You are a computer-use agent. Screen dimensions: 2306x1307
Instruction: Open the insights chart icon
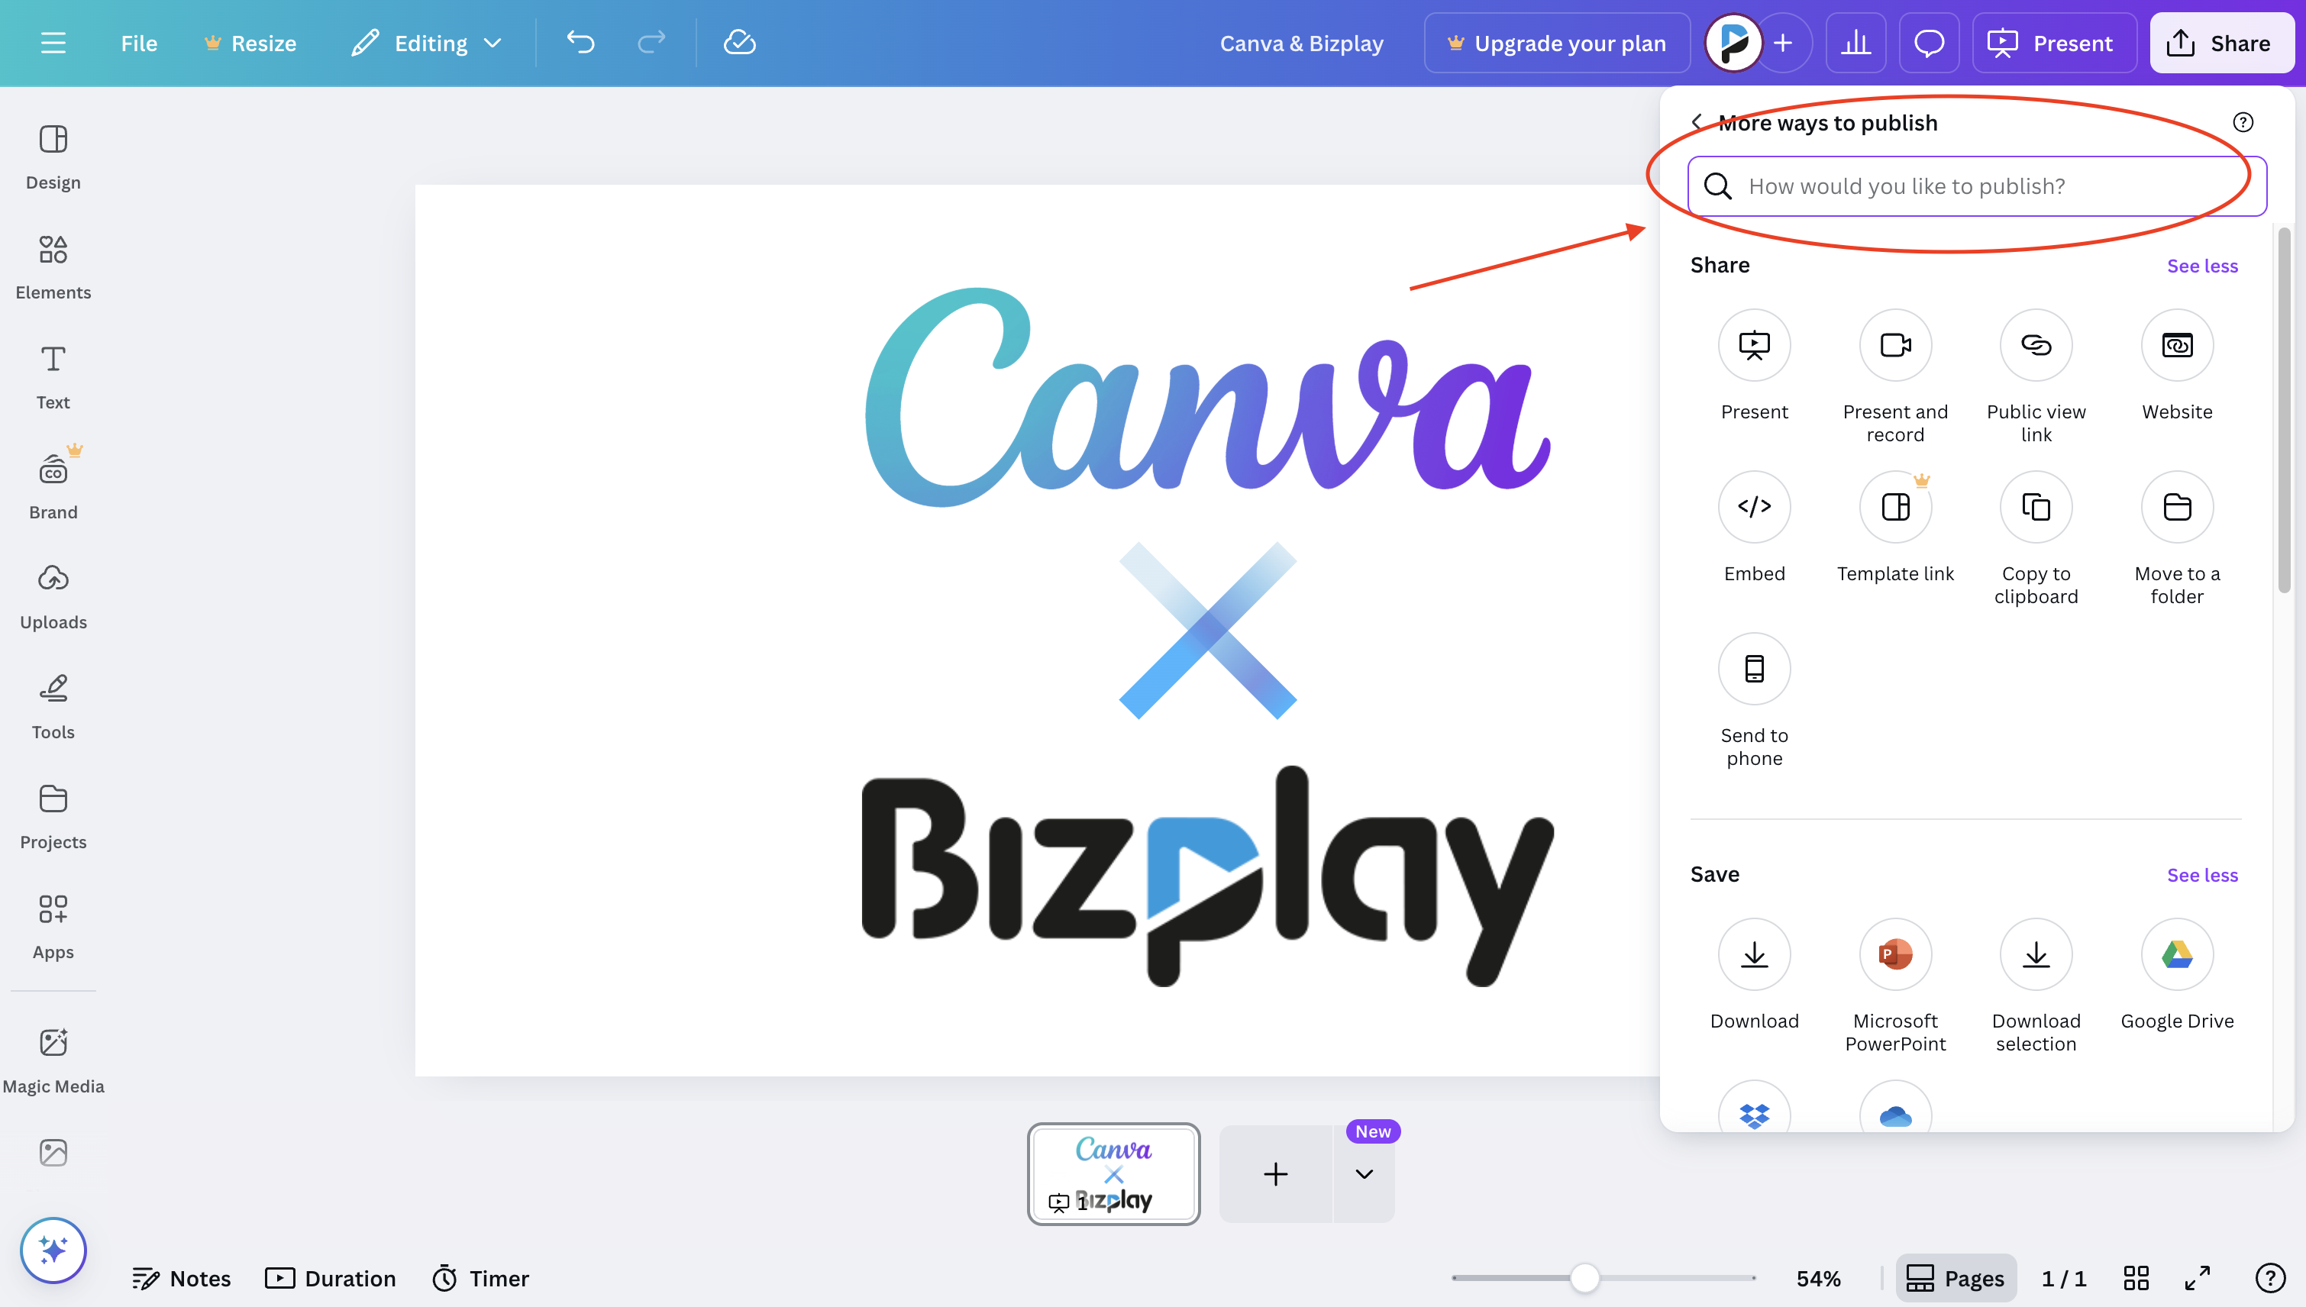(x=1856, y=42)
